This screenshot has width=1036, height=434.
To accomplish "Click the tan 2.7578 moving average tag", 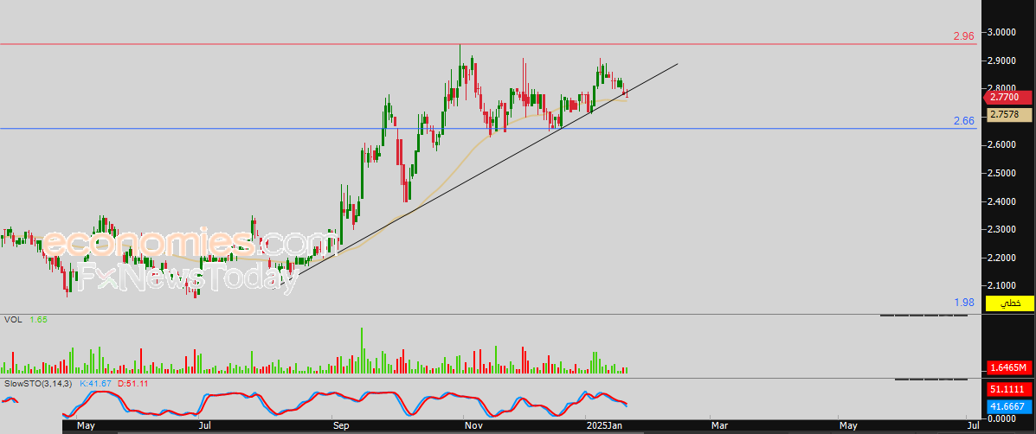I will [x=1009, y=115].
